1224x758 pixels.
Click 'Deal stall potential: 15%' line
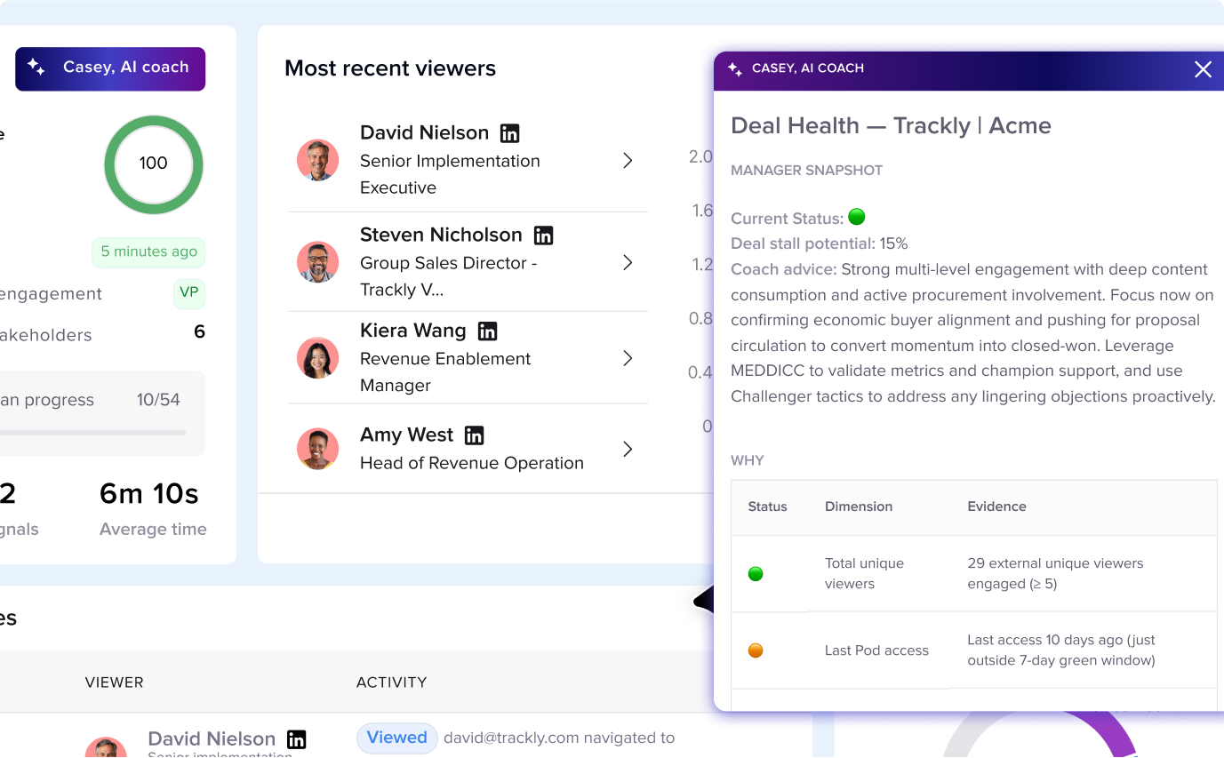[819, 243]
